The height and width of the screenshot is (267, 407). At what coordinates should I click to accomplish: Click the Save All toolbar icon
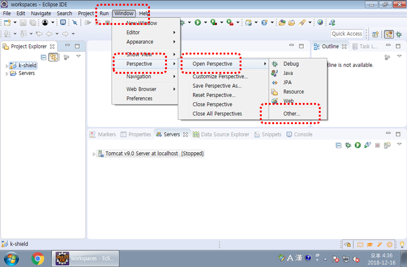(33, 23)
